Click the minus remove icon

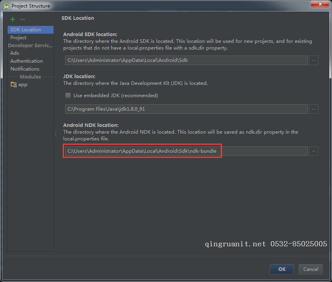tap(23, 19)
